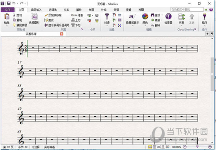Viewport: 216px width, 150px height.
Task: Toggle ribbon minimize green arrow
Action: click(206, 10)
